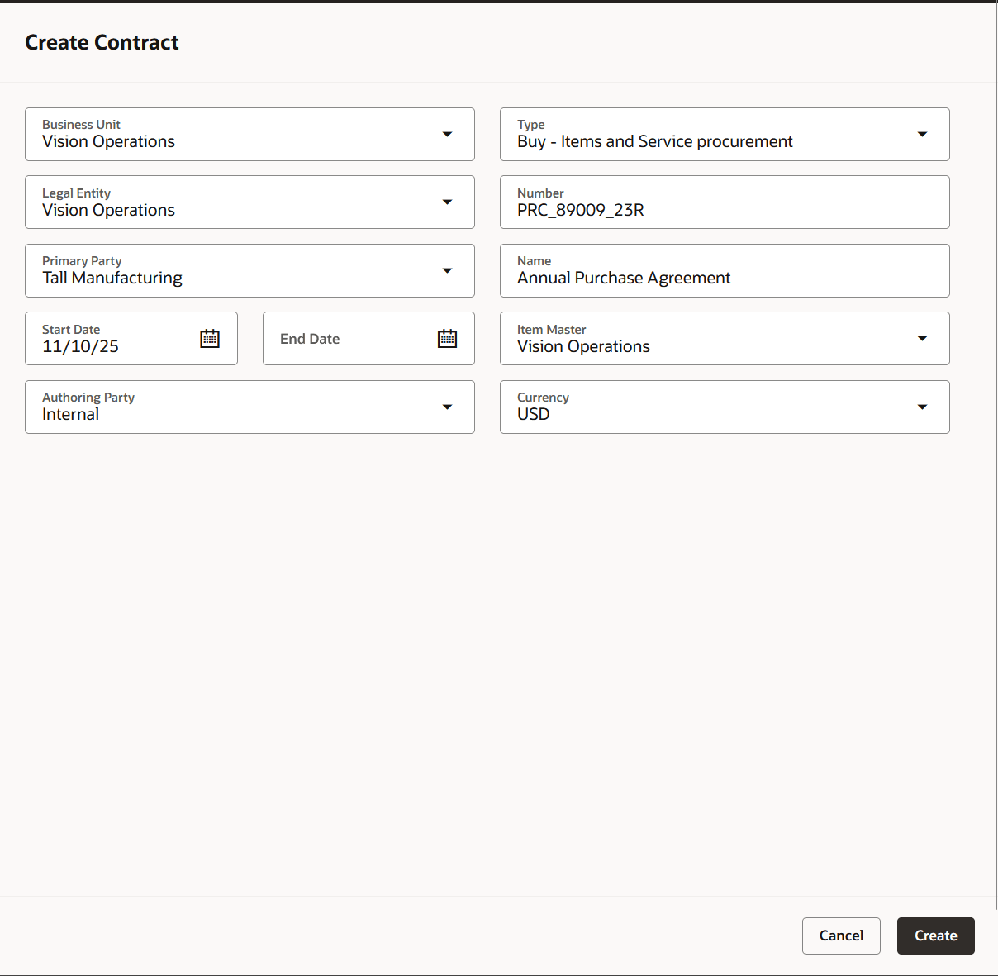Click the Create Contract heading
998x976 pixels.
click(102, 42)
